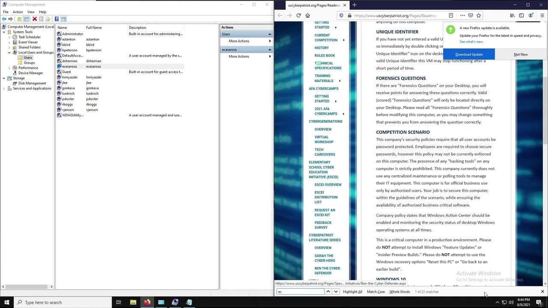The width and height of the screenshot is (548, 308).
Task: Open File Explorer from the taskbar
Action: pyautogui.click(x=133, y=302)
